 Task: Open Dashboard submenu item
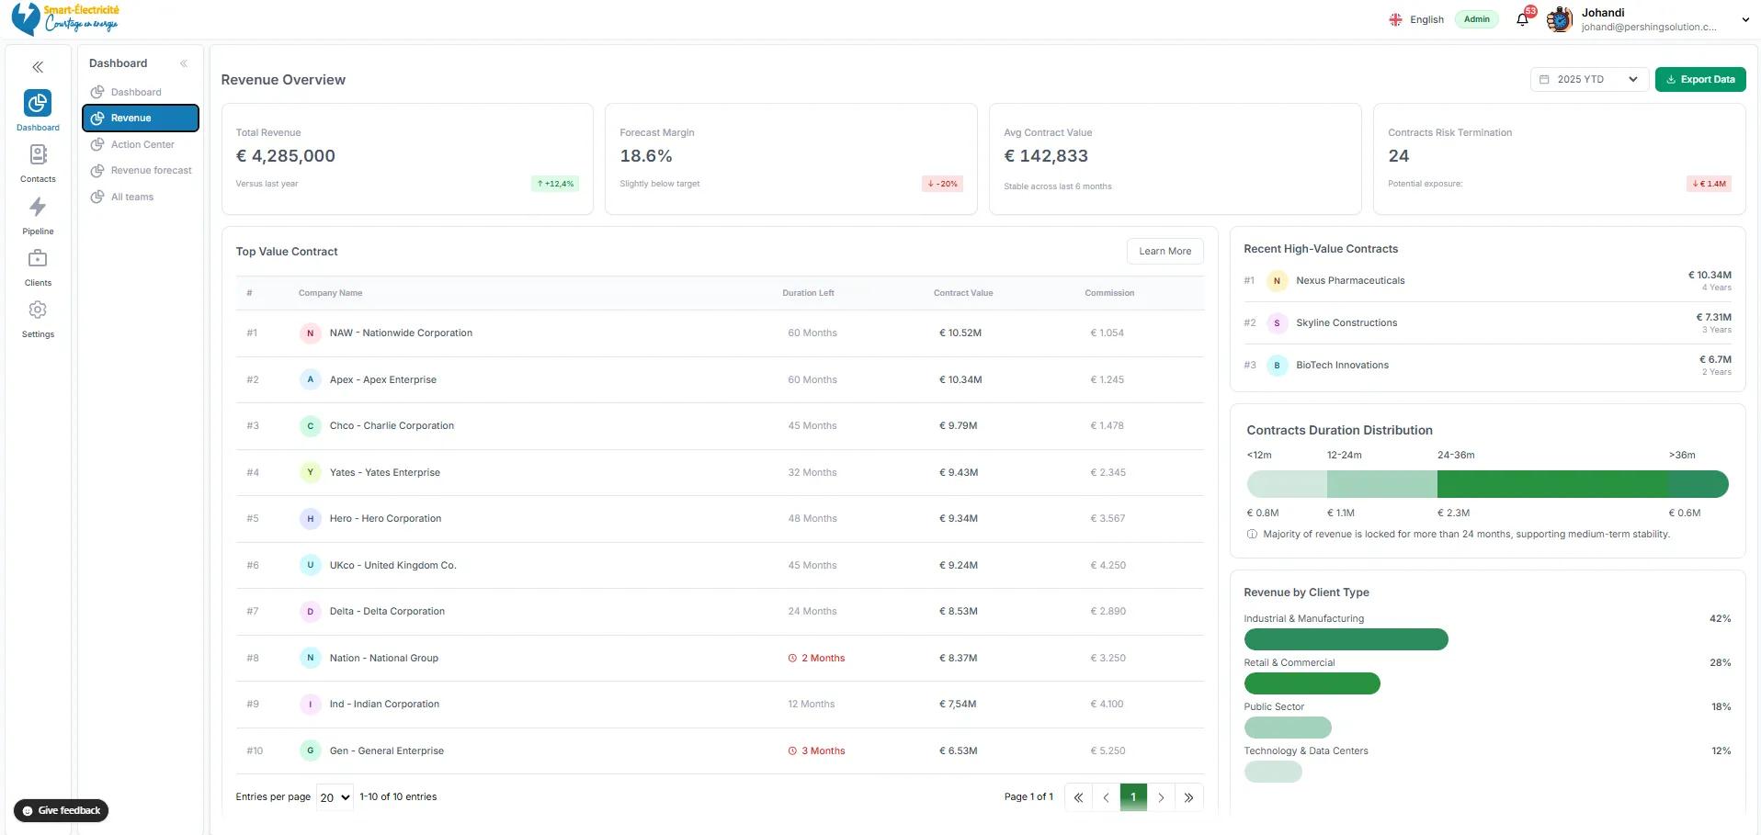140,92
